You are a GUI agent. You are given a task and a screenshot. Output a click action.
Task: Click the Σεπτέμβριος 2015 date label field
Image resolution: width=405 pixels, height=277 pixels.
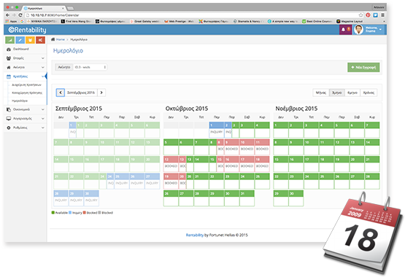(x=81, y=93)
